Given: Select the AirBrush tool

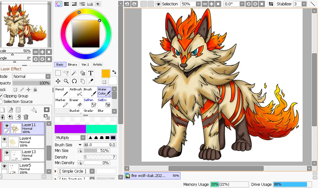Looking at the screenshot, I should click(76, 92).
